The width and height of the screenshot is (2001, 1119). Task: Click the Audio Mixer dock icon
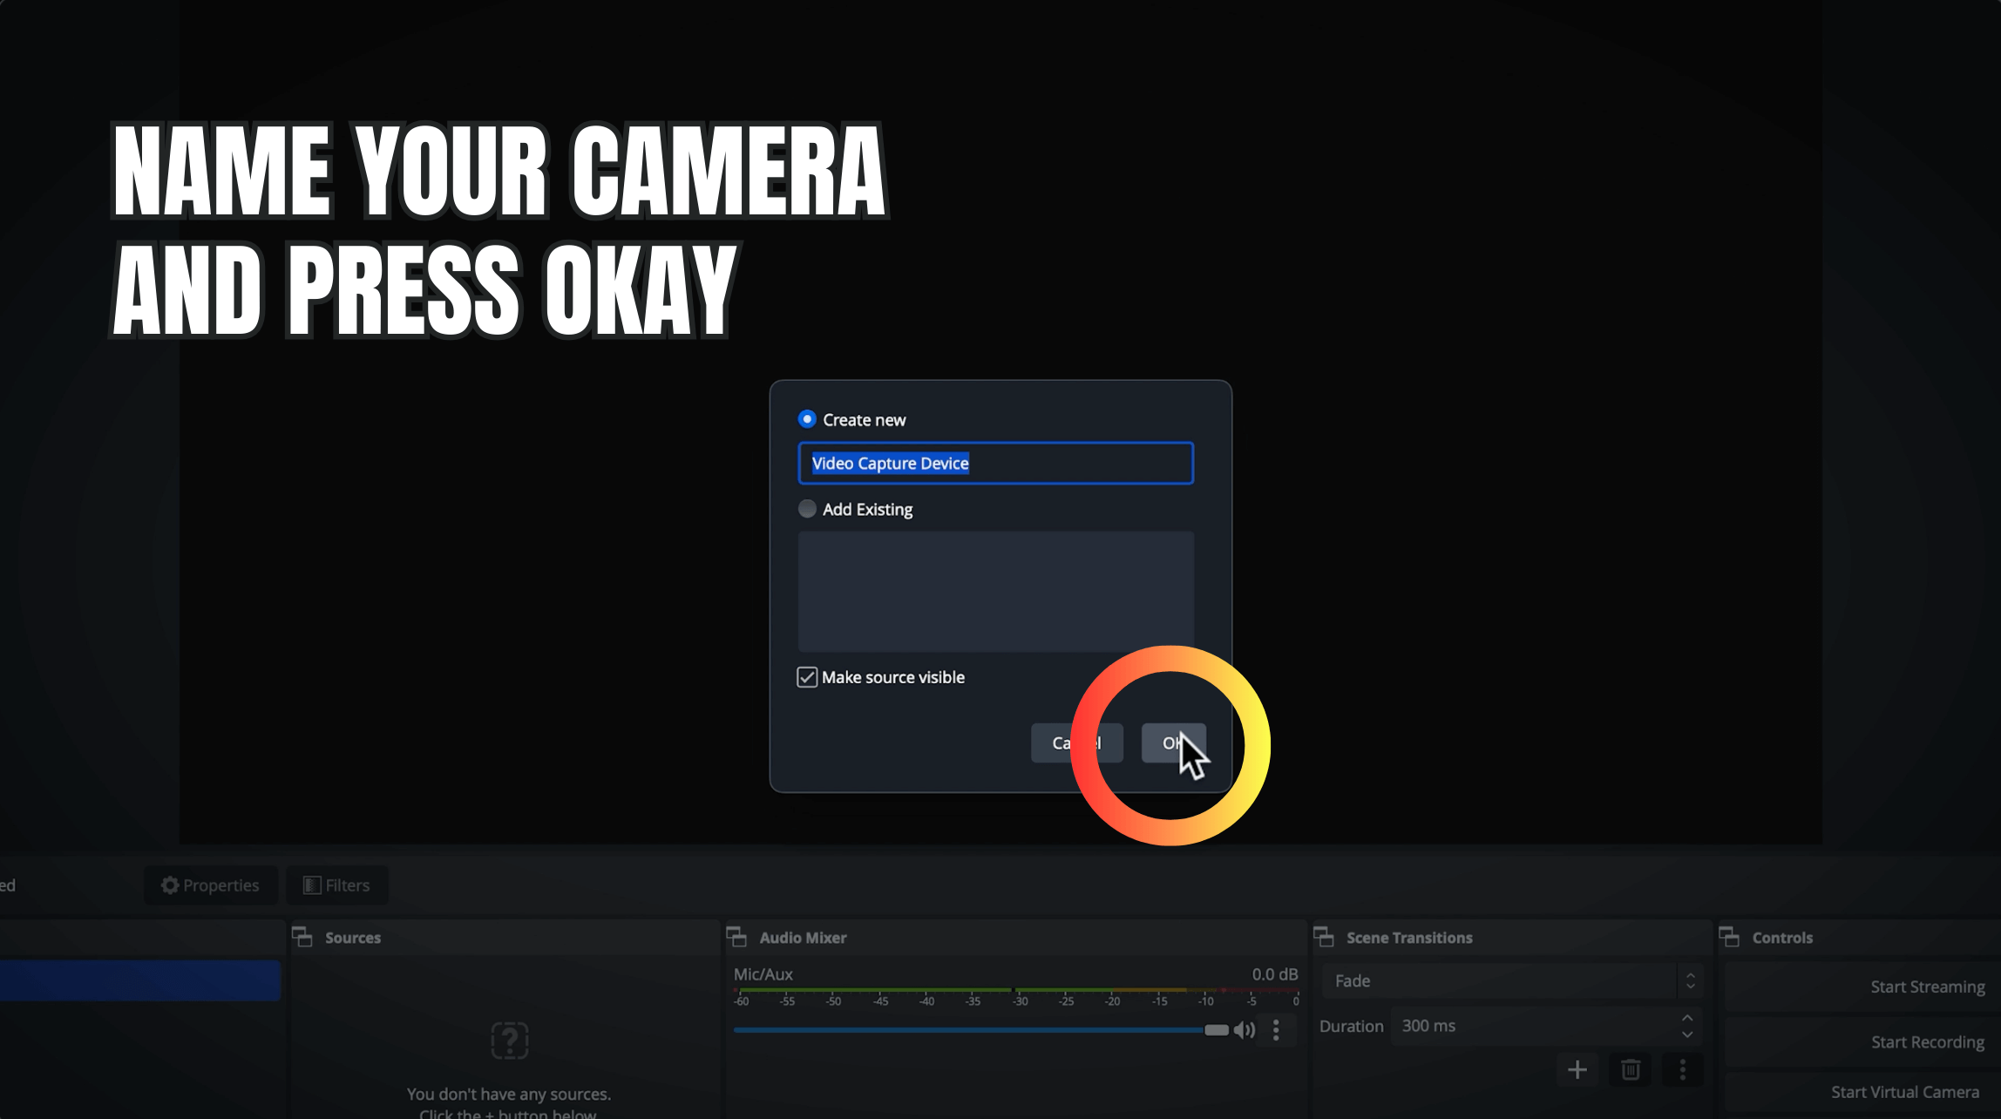coord(736,937)
